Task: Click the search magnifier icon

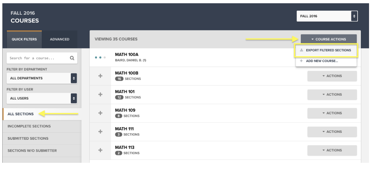Action: 72,58
